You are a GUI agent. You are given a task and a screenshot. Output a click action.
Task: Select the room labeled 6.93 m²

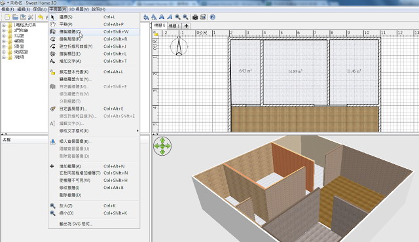(246, 71)
